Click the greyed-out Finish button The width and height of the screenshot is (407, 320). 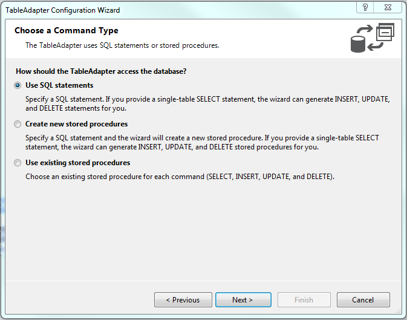point(304,300)
